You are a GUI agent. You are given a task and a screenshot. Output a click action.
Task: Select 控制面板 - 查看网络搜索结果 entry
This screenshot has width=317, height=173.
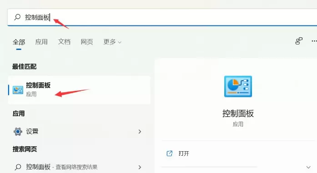79,167
